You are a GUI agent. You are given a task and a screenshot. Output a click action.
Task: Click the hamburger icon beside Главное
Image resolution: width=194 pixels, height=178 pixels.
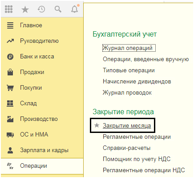pyautogui.click(x=10, y=25)
